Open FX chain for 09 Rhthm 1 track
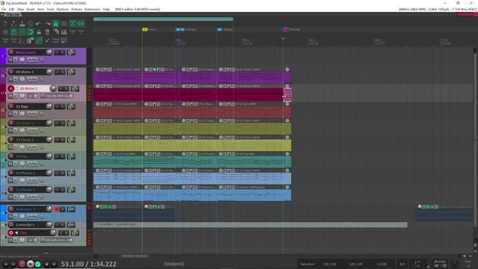Screen dimensions: 478x269 pos(10,79)
